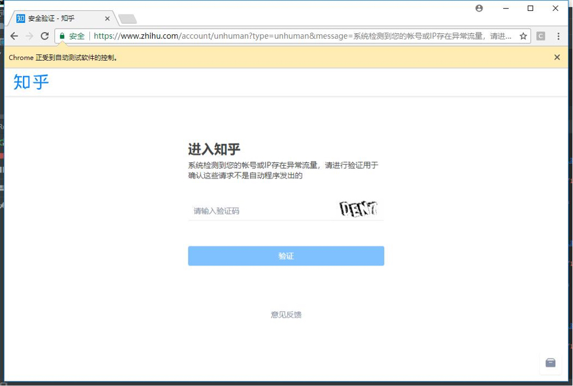Screen dimensions: 573x386
Task: Click the 安全 label next to the lock
Action: (x=76, y=35)
